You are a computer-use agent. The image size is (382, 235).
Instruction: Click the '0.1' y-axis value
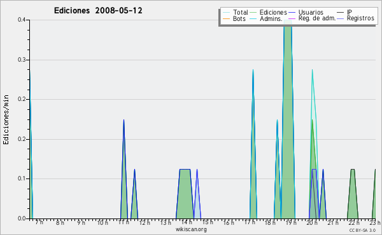point(22,178)
